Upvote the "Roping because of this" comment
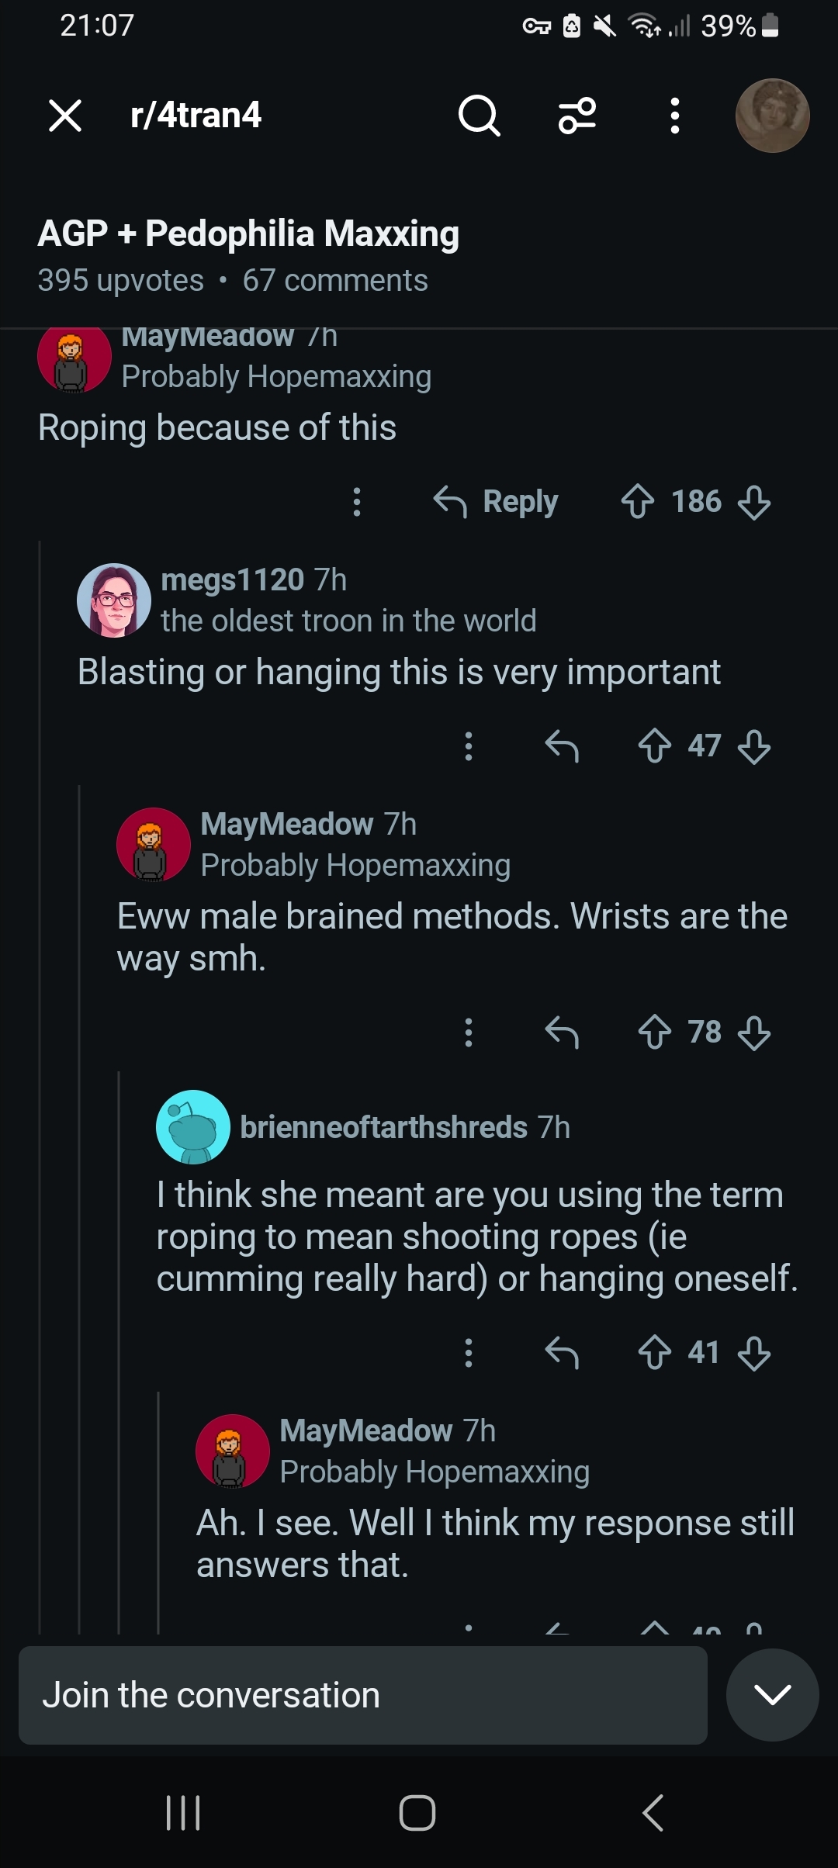 [638, 502]
